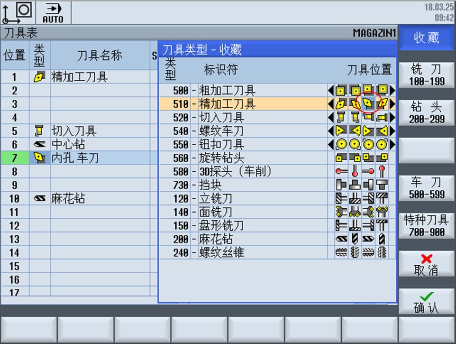Screen dimensions: 456x344
Task: Click right arrow of 540 螺纹车刀 tool positions
Action: point(392,131)
